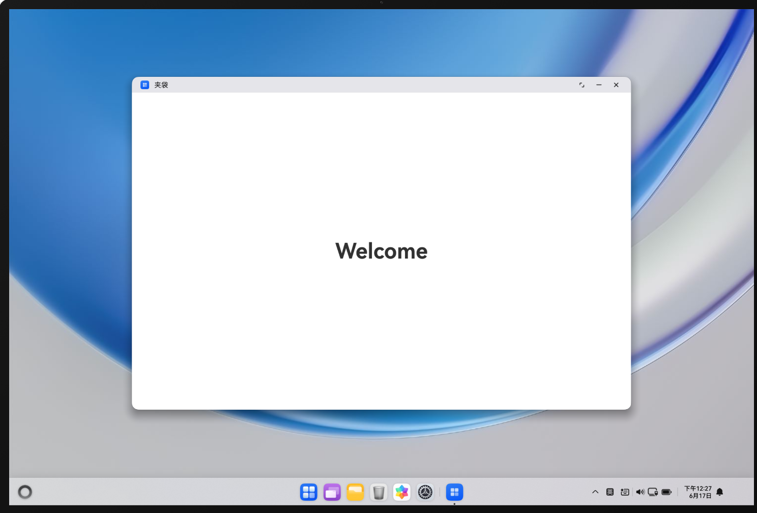Minimize the 夹袋 window
Viewport: 757px width, 513px height.
click(x=599, y=85)
